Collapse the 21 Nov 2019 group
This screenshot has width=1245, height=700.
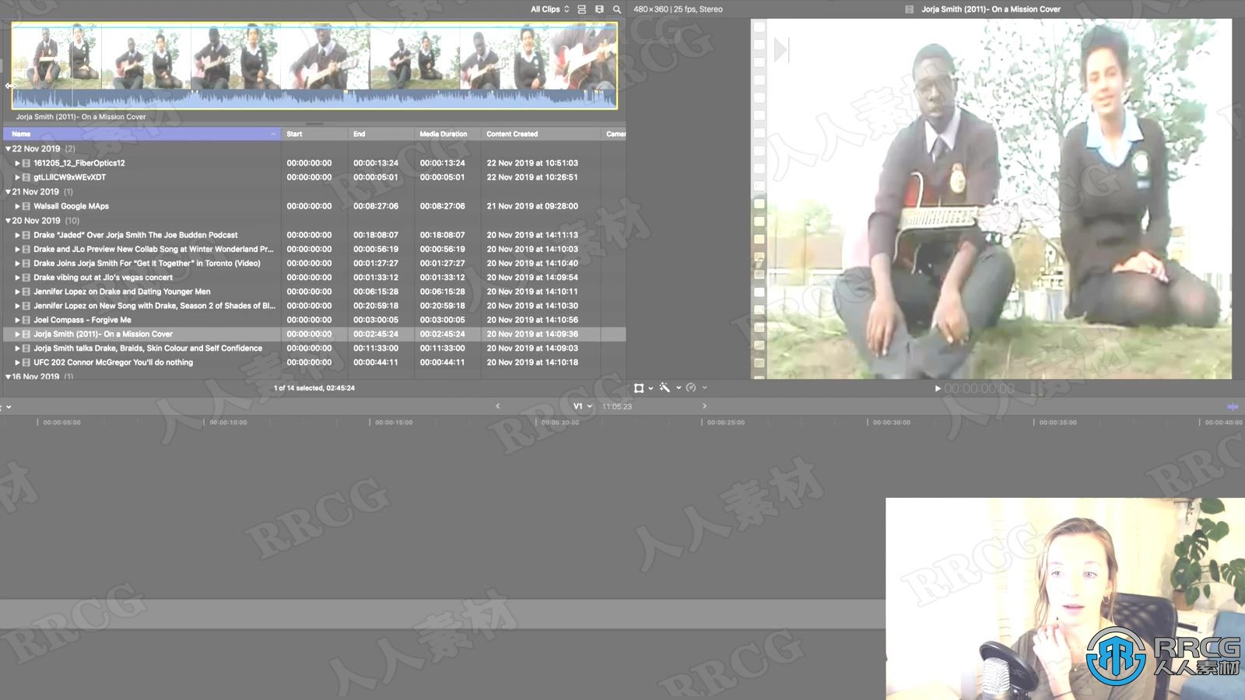point(8,191)
